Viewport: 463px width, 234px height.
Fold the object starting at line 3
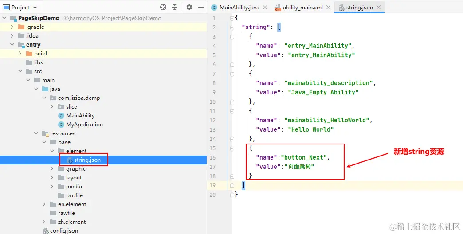pos(232,37)
